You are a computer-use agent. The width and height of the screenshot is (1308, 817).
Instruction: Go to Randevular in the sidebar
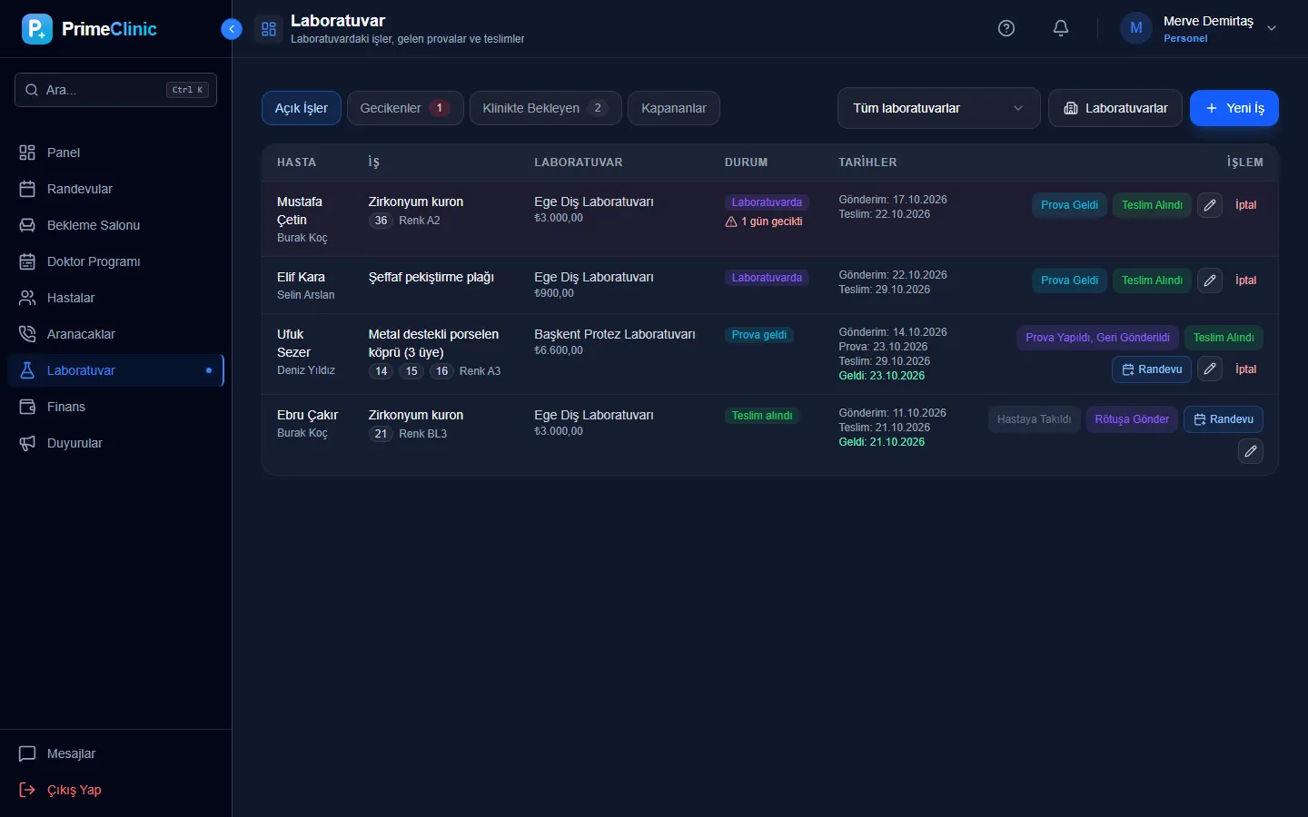tap(115, 189)
